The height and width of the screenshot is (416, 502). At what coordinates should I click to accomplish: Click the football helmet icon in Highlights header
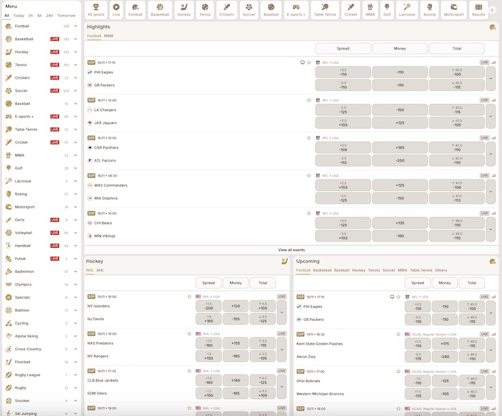coord(493,27)
